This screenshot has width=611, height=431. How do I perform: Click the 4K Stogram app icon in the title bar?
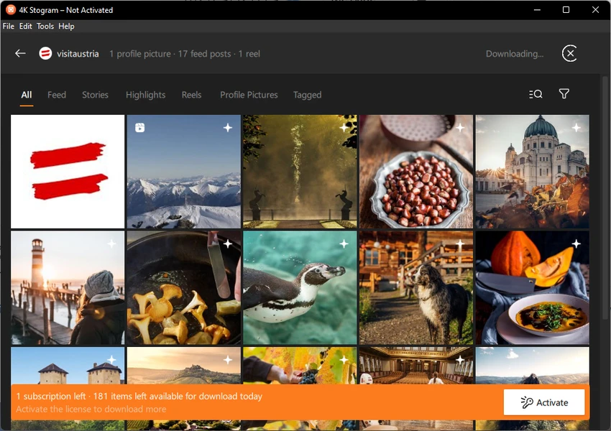click(x=11, y=10)
